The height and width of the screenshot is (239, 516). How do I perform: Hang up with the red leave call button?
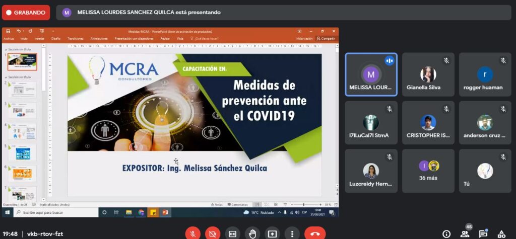[315, 233]
